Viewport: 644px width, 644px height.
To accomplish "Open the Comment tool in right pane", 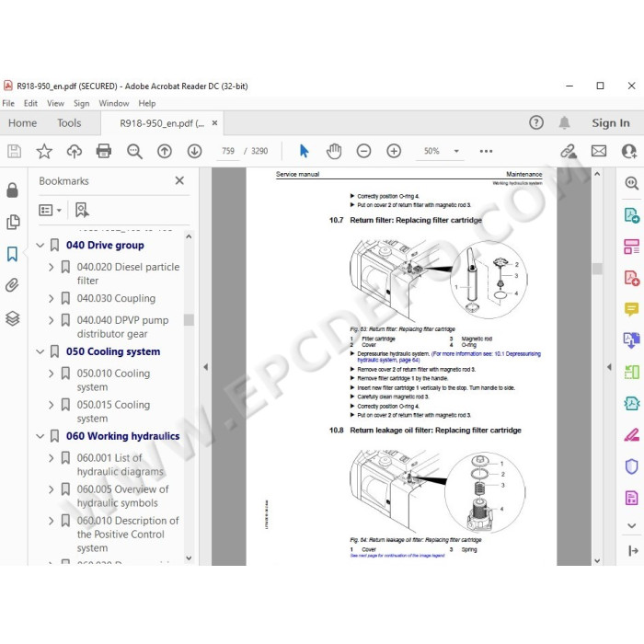I will (632, 308).
